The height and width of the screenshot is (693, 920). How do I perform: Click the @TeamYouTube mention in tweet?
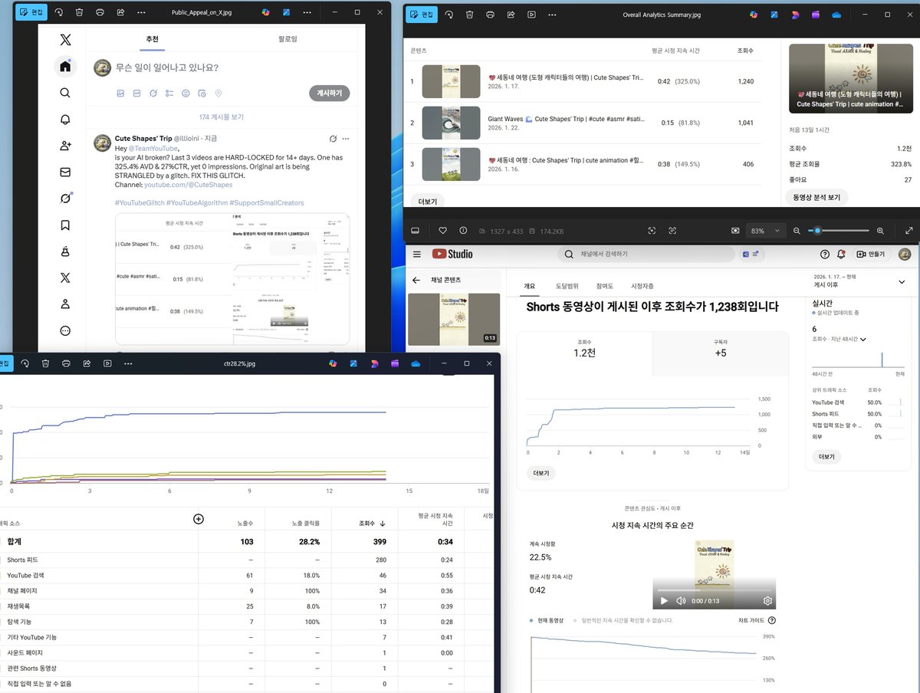point(153,149)
